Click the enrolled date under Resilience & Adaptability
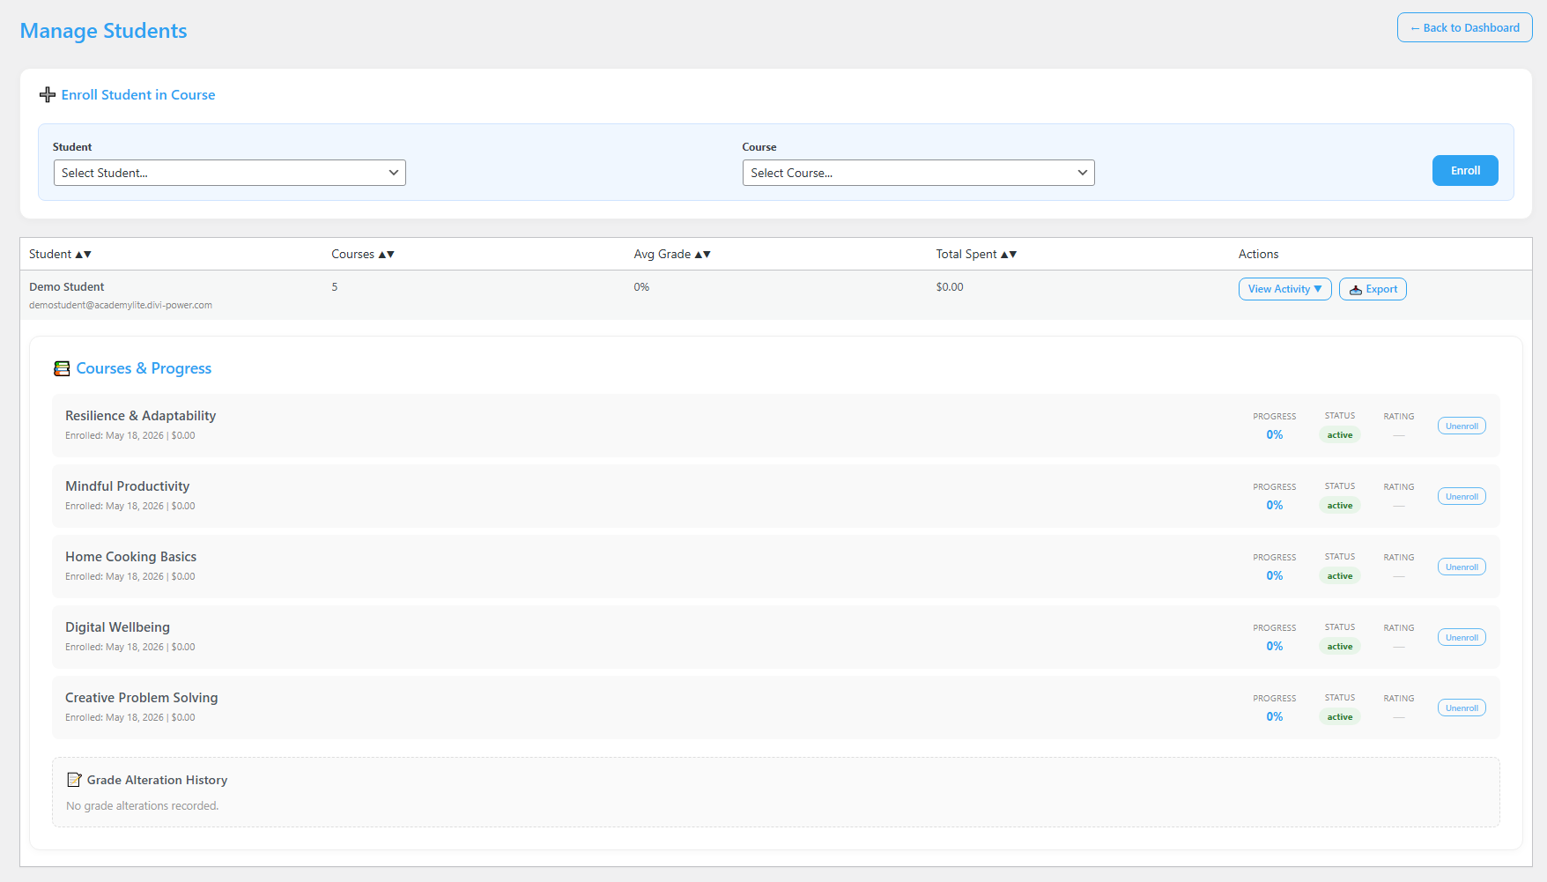 (115, 436)
